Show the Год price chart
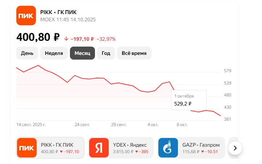The height and width of the screenshot is (164, 262). (106, 53)
